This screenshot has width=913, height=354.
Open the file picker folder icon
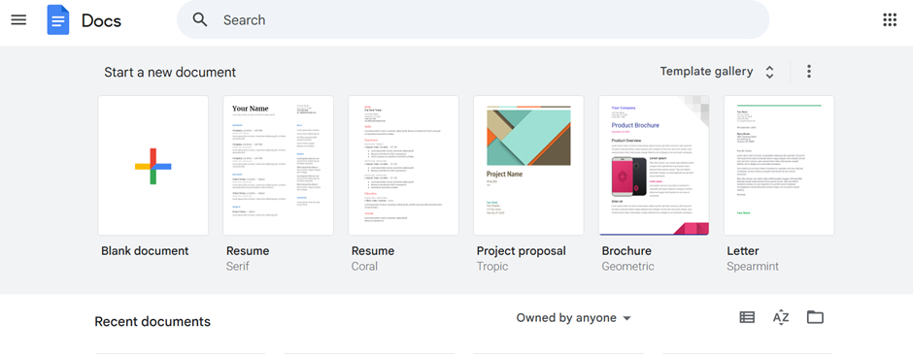click(x=815, y=317)
